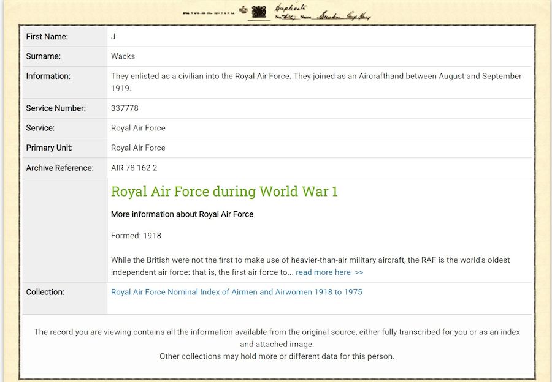
Task: Select the archive reference 'AIR 78 162 2'
Action: [134, 168]
